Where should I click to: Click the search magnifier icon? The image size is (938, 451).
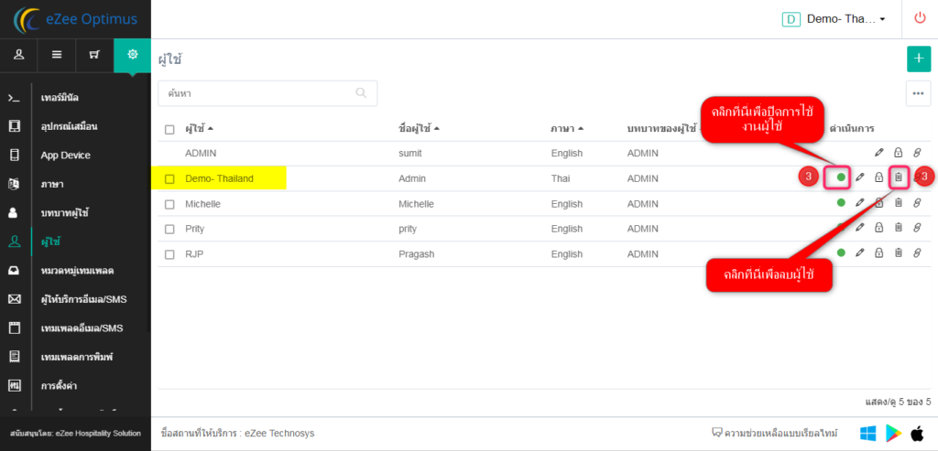[x=361, y=93]
